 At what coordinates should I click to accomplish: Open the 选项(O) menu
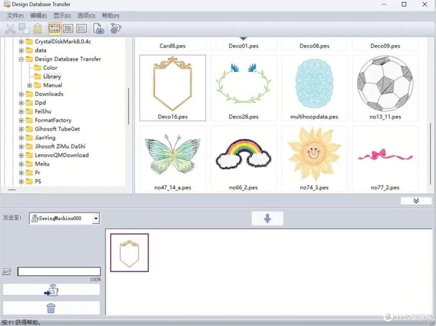[86, 16]
